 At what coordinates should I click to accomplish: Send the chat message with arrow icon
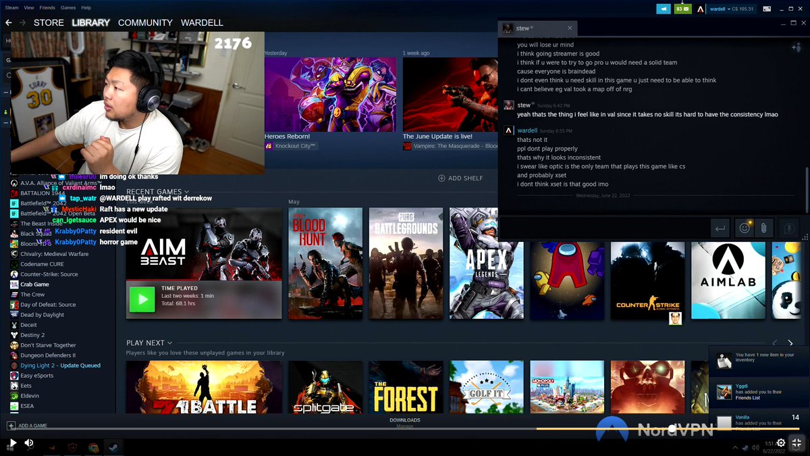coord(720,228)
